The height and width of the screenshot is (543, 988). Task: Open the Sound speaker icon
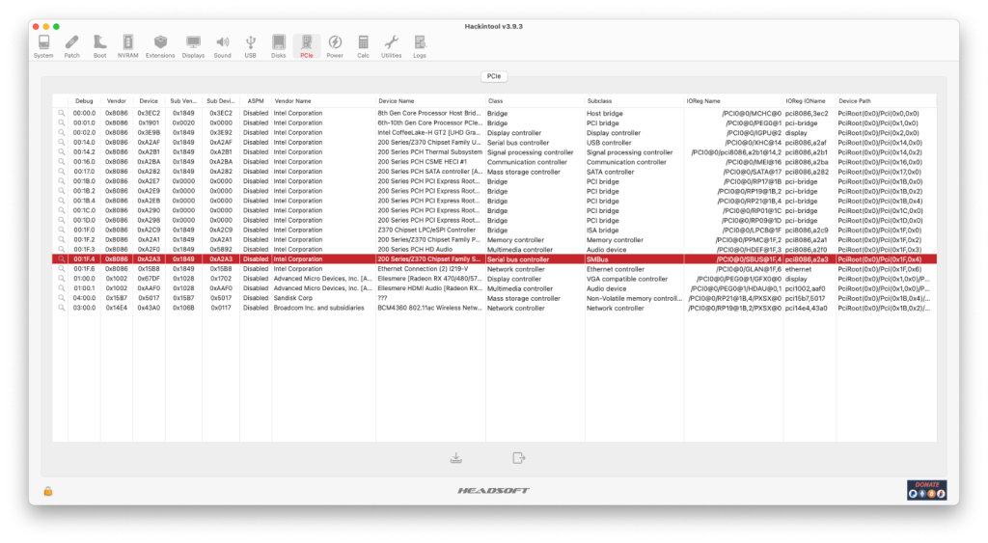coord(223,45)
